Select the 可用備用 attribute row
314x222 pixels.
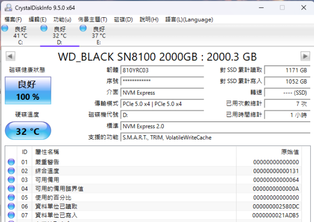153,180
